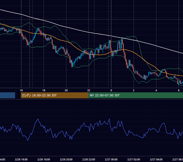Screen dimensions: 183x162
Task: Click the '0' hour label on price chart axis
Action: [x=111, y=90]
